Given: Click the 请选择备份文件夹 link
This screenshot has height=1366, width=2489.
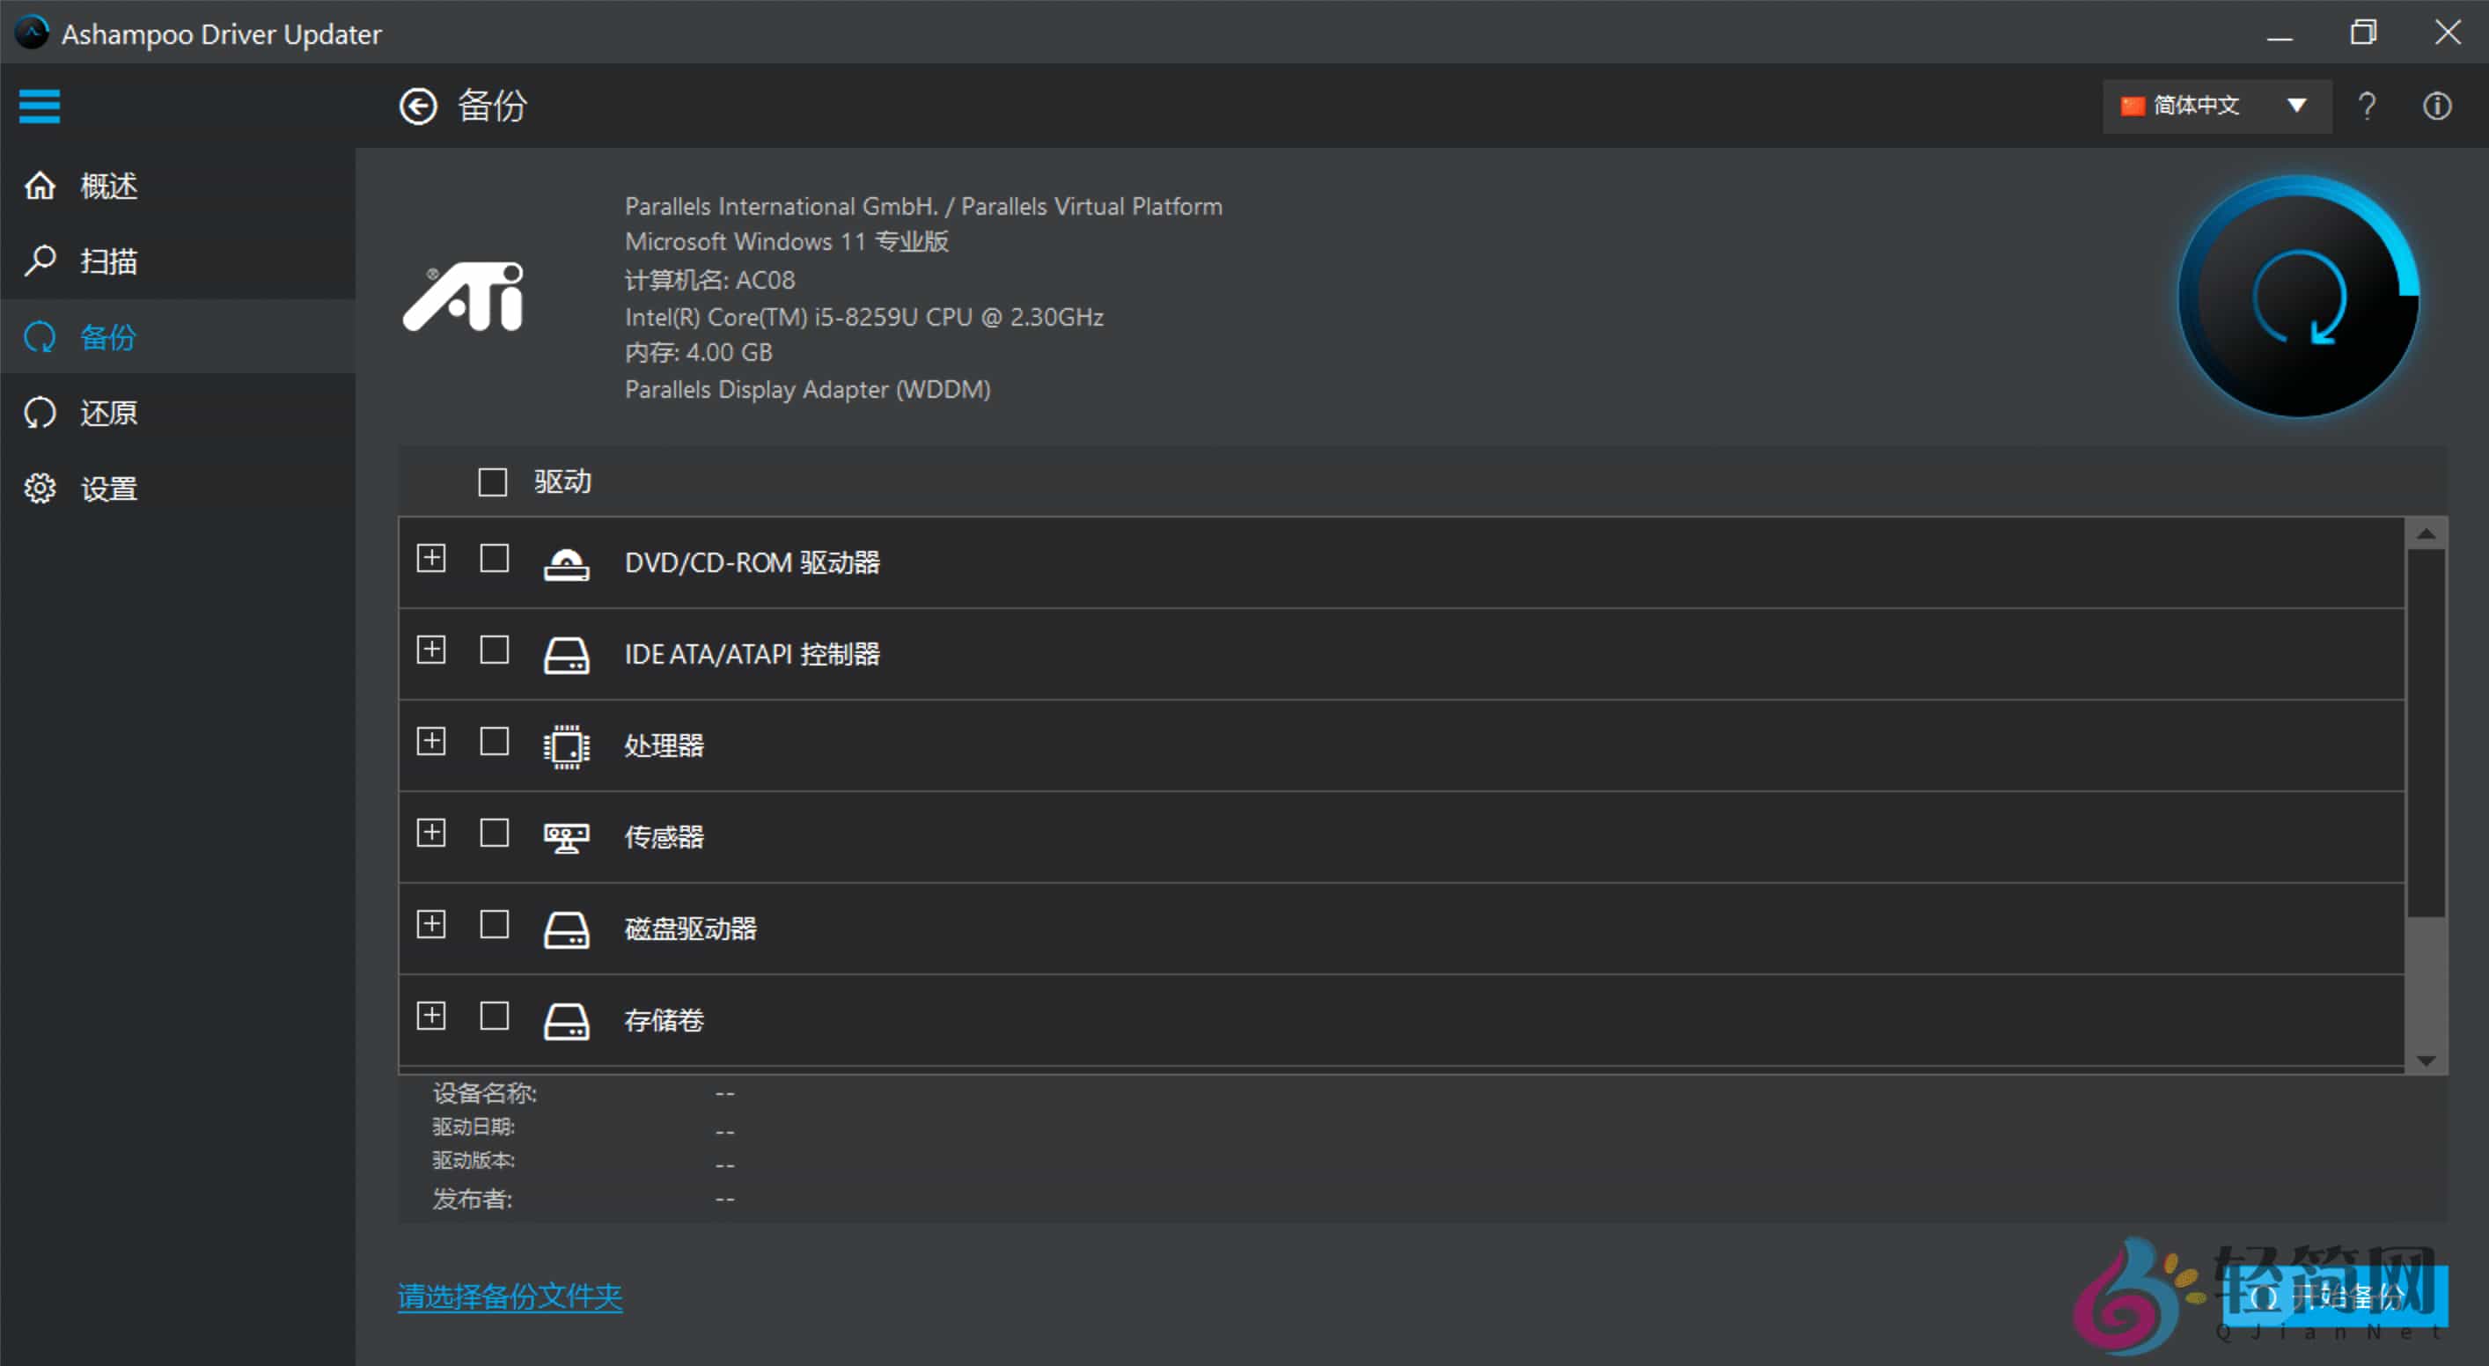Looking at the screenshot, I should pos(510,1297).
